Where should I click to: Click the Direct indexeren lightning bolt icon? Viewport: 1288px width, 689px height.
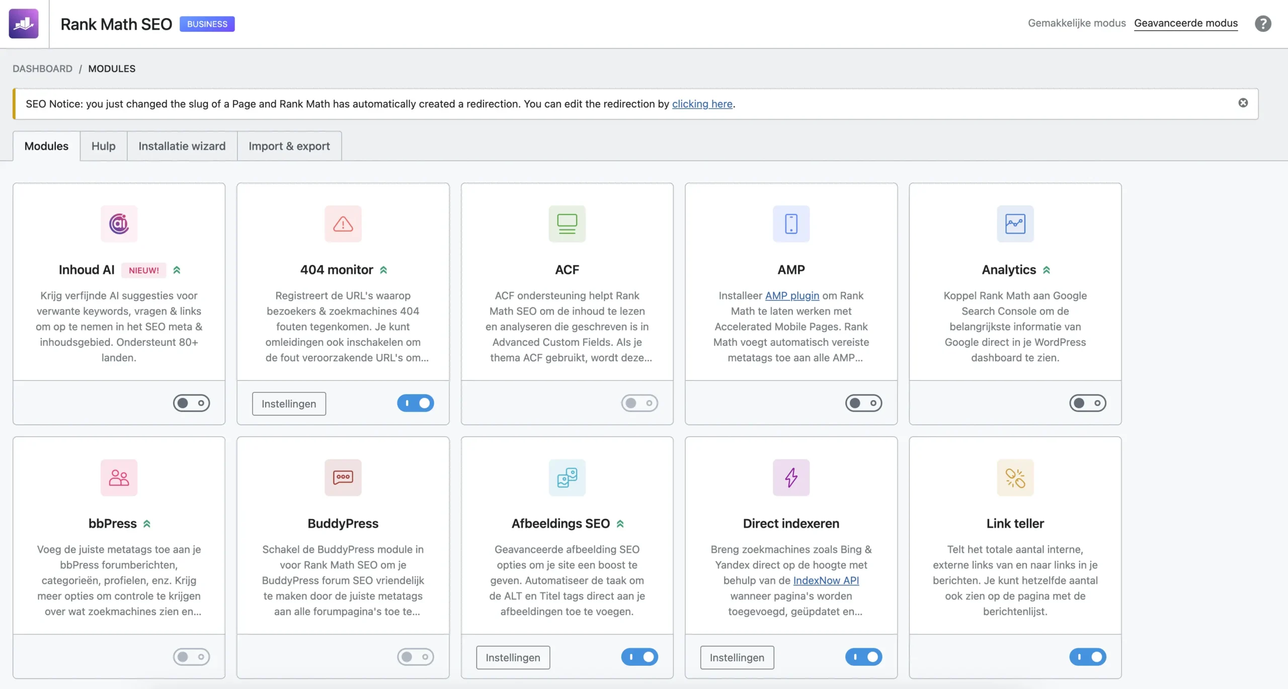click(x=791, y=477)
